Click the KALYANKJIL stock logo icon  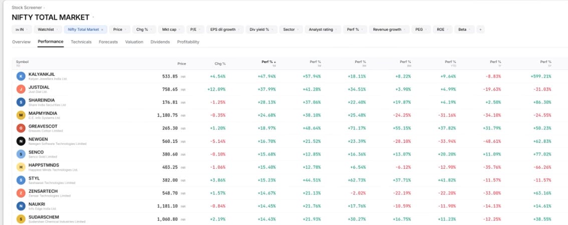point(21,76)
